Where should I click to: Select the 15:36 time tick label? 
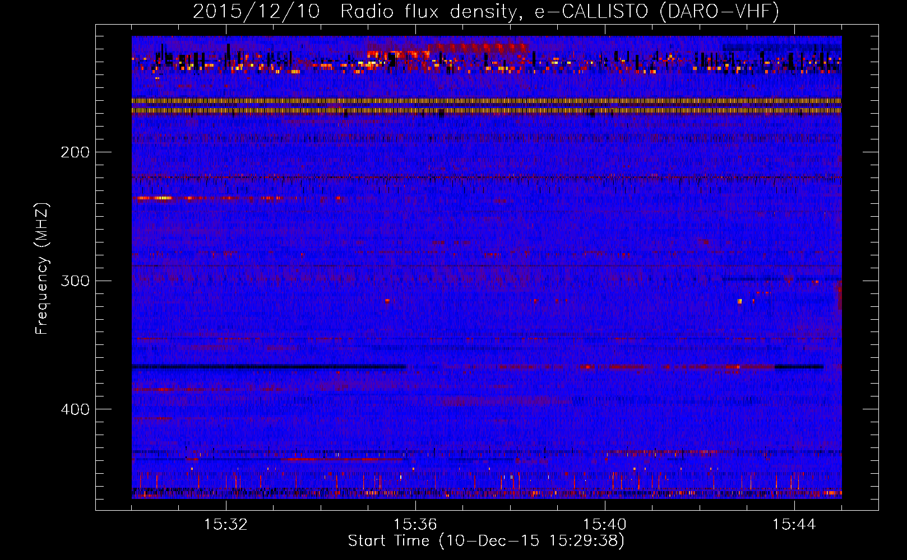click(x=415, y=525)
